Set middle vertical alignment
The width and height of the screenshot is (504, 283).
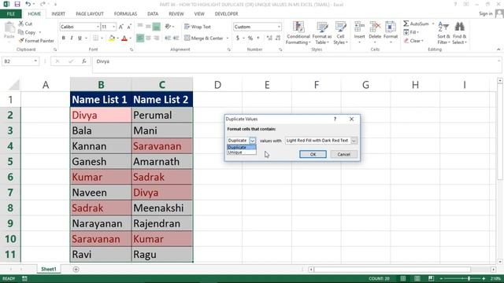tap(148, 27)
